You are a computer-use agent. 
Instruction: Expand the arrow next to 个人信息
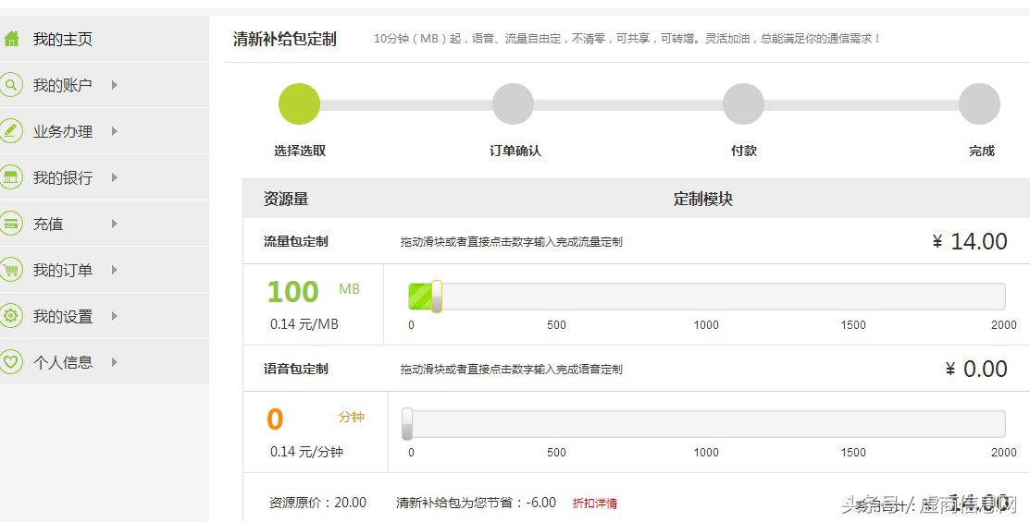click(x=115, y=362)
